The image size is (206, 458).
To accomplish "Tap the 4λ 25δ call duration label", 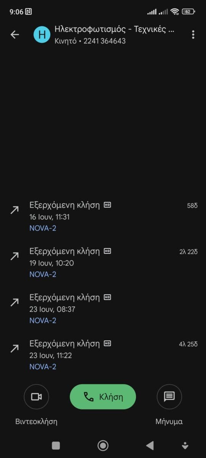I will [188, 344].
